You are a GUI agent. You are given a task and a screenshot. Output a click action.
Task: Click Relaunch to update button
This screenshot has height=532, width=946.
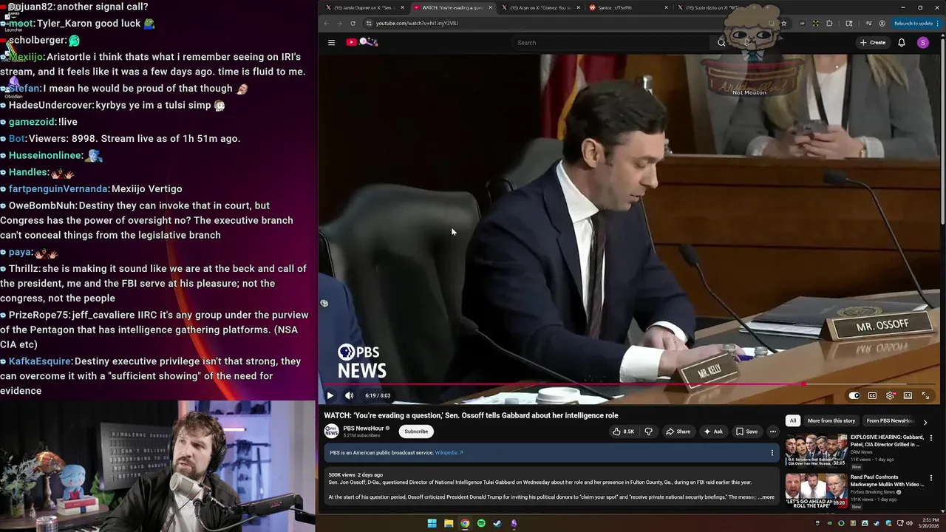tap(917, 23)
